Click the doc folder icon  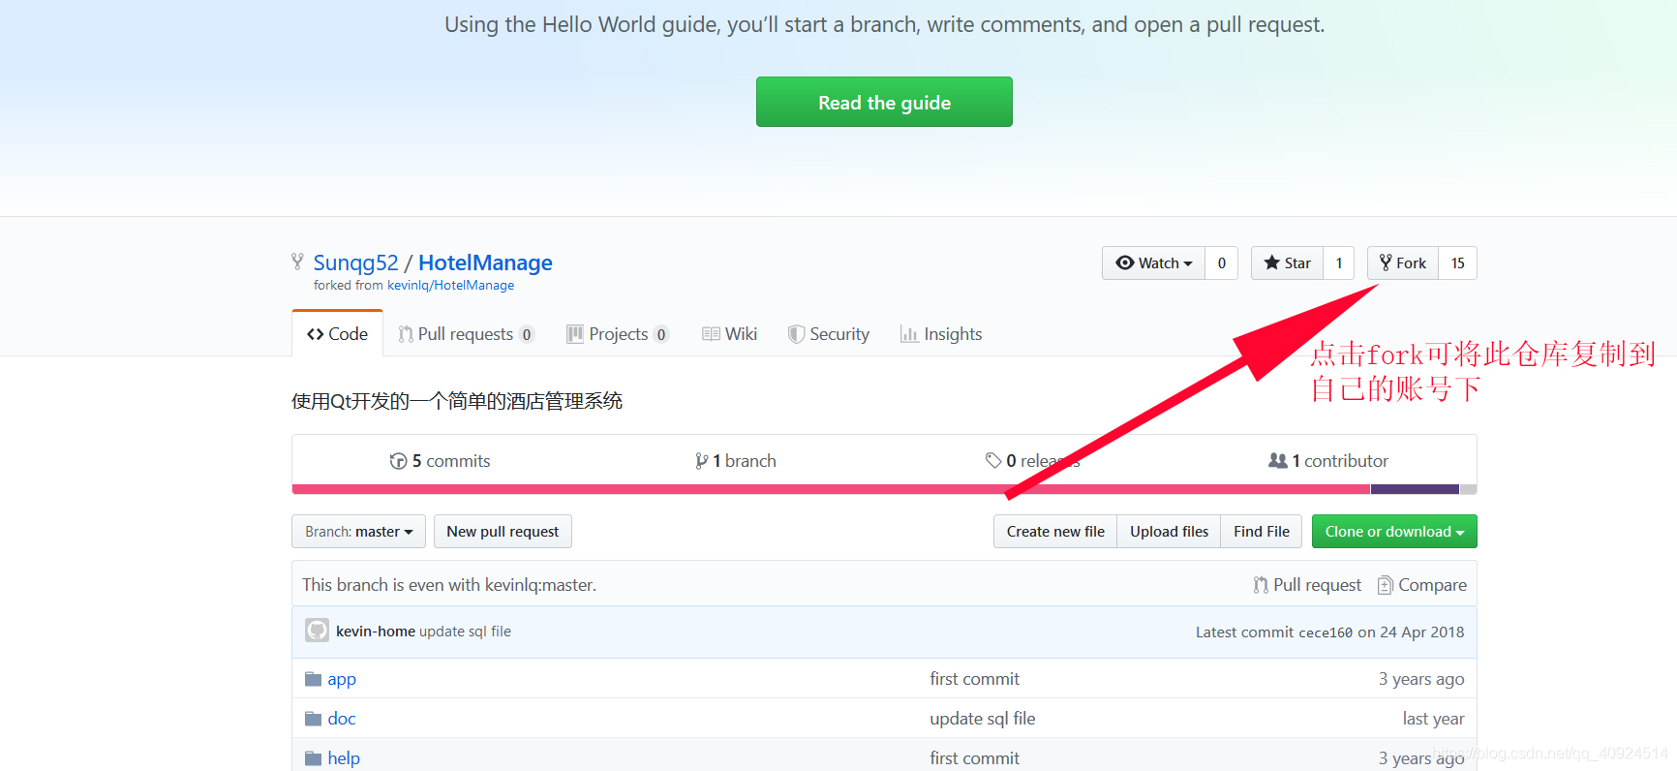click(x=313, y=719)
